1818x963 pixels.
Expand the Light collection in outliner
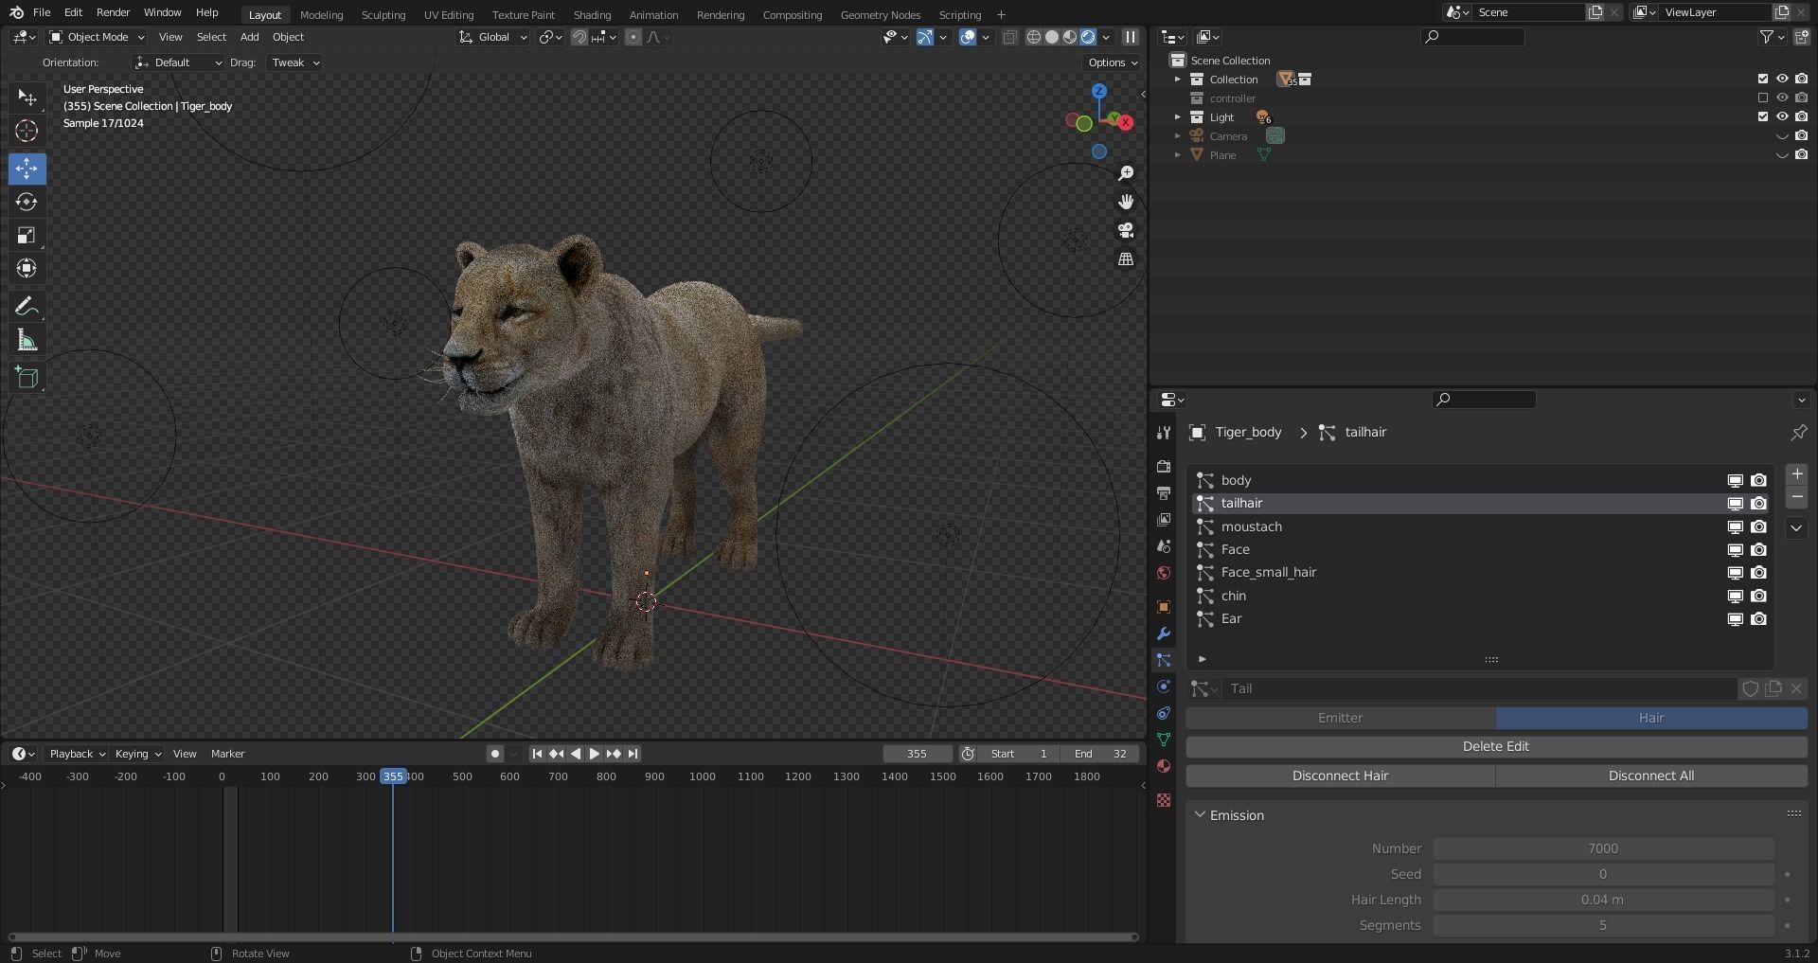[x=1178, y=117]
